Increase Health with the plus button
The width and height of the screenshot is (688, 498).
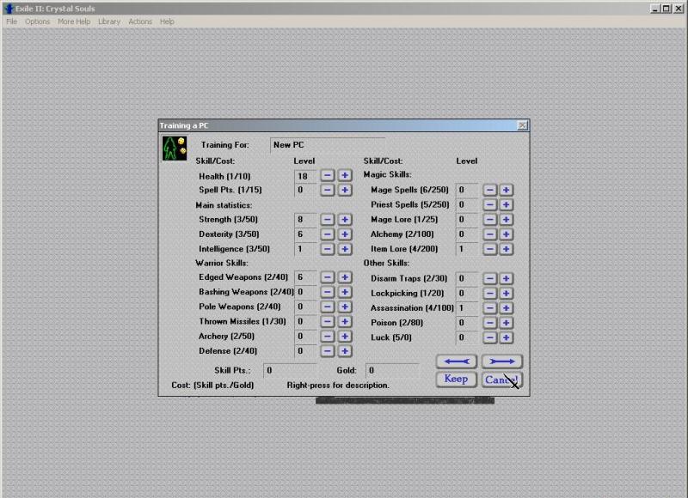click(x=345, y=175)
